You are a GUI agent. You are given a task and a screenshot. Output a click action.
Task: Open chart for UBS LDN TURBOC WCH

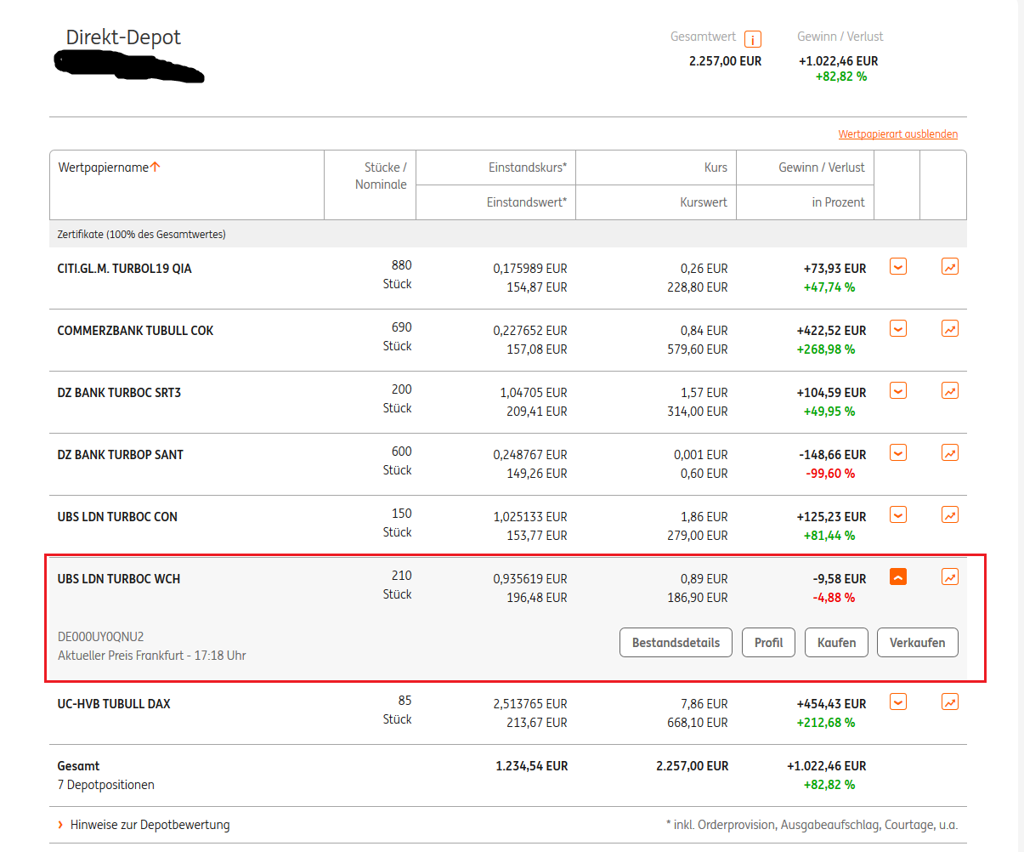click(x=950, y=577)
